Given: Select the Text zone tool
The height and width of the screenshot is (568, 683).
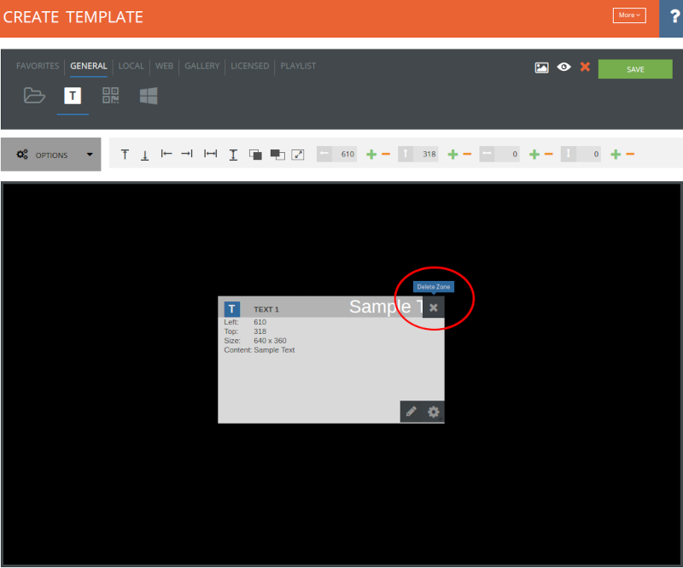Looking at the screenshot, I should [x=73, y=96].
